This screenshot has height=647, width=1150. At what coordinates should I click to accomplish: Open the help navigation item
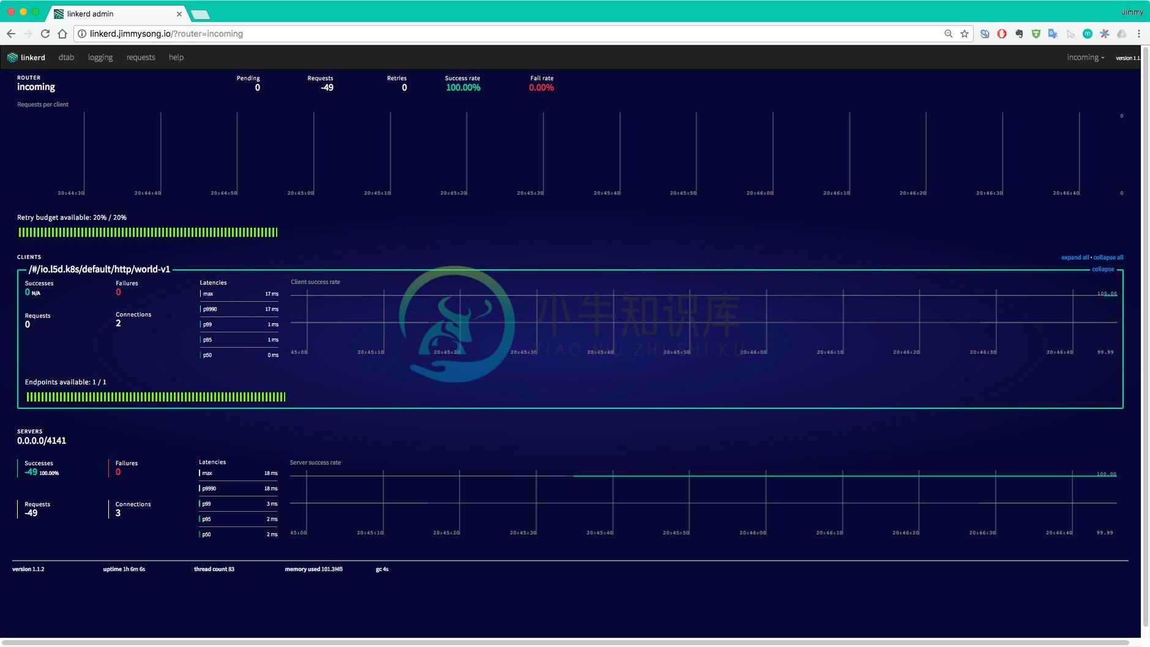point(176,58)
